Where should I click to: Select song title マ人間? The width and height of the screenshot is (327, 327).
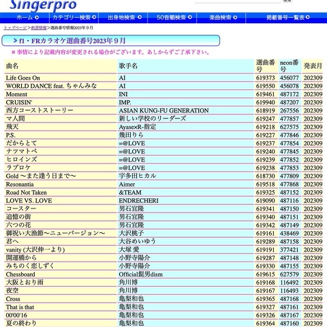pyautogui.click(x=16, y=119)
